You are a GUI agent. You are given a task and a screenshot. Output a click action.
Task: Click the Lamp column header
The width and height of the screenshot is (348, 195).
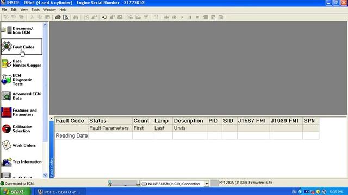click(163, 121)
